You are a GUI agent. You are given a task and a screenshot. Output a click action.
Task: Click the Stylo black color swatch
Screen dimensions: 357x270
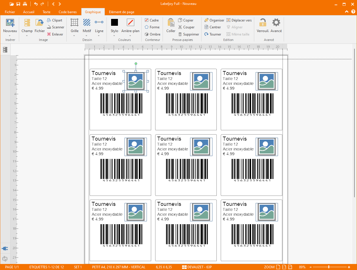[x=115, y=22]
